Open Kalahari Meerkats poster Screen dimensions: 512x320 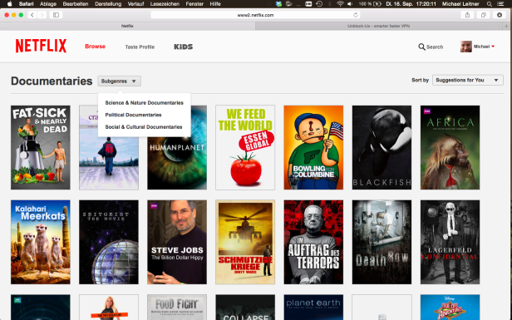[41, 242]
